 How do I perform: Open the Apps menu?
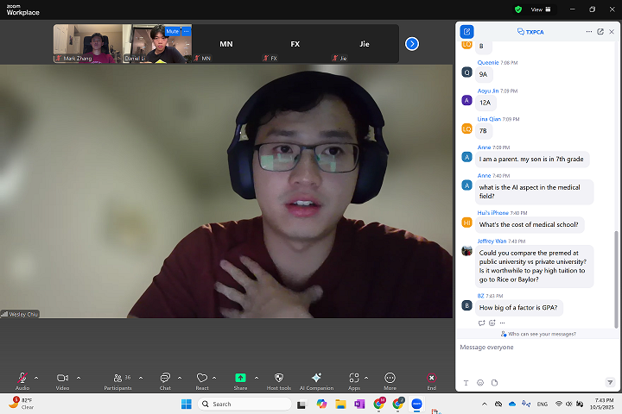pos(353,379)
